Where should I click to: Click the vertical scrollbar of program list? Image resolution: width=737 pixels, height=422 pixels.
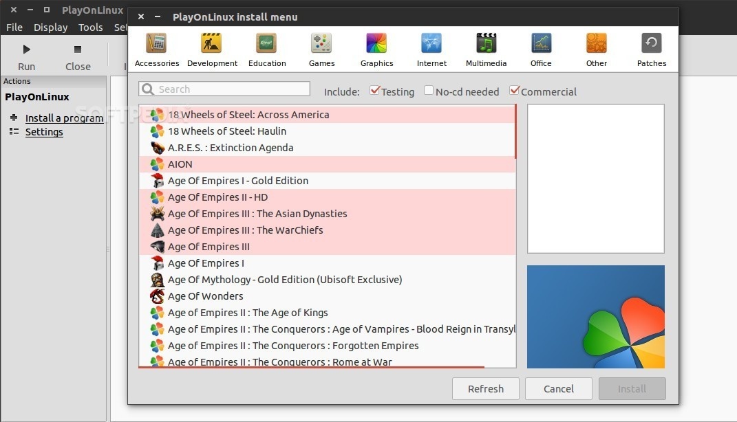(515, 131)
